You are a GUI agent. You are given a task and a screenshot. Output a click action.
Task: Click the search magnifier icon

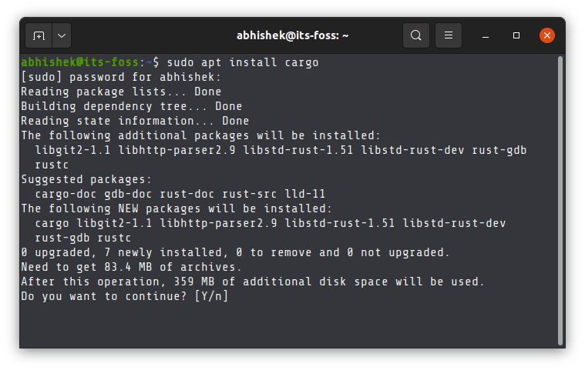click(415, 35)
